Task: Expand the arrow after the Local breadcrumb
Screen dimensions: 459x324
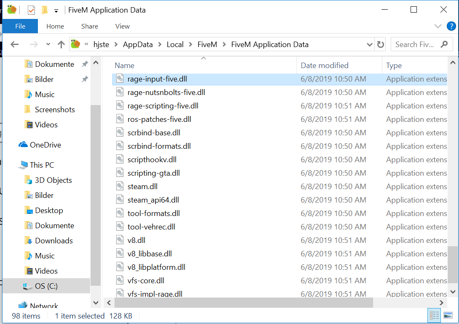Action: coord(191,45)
